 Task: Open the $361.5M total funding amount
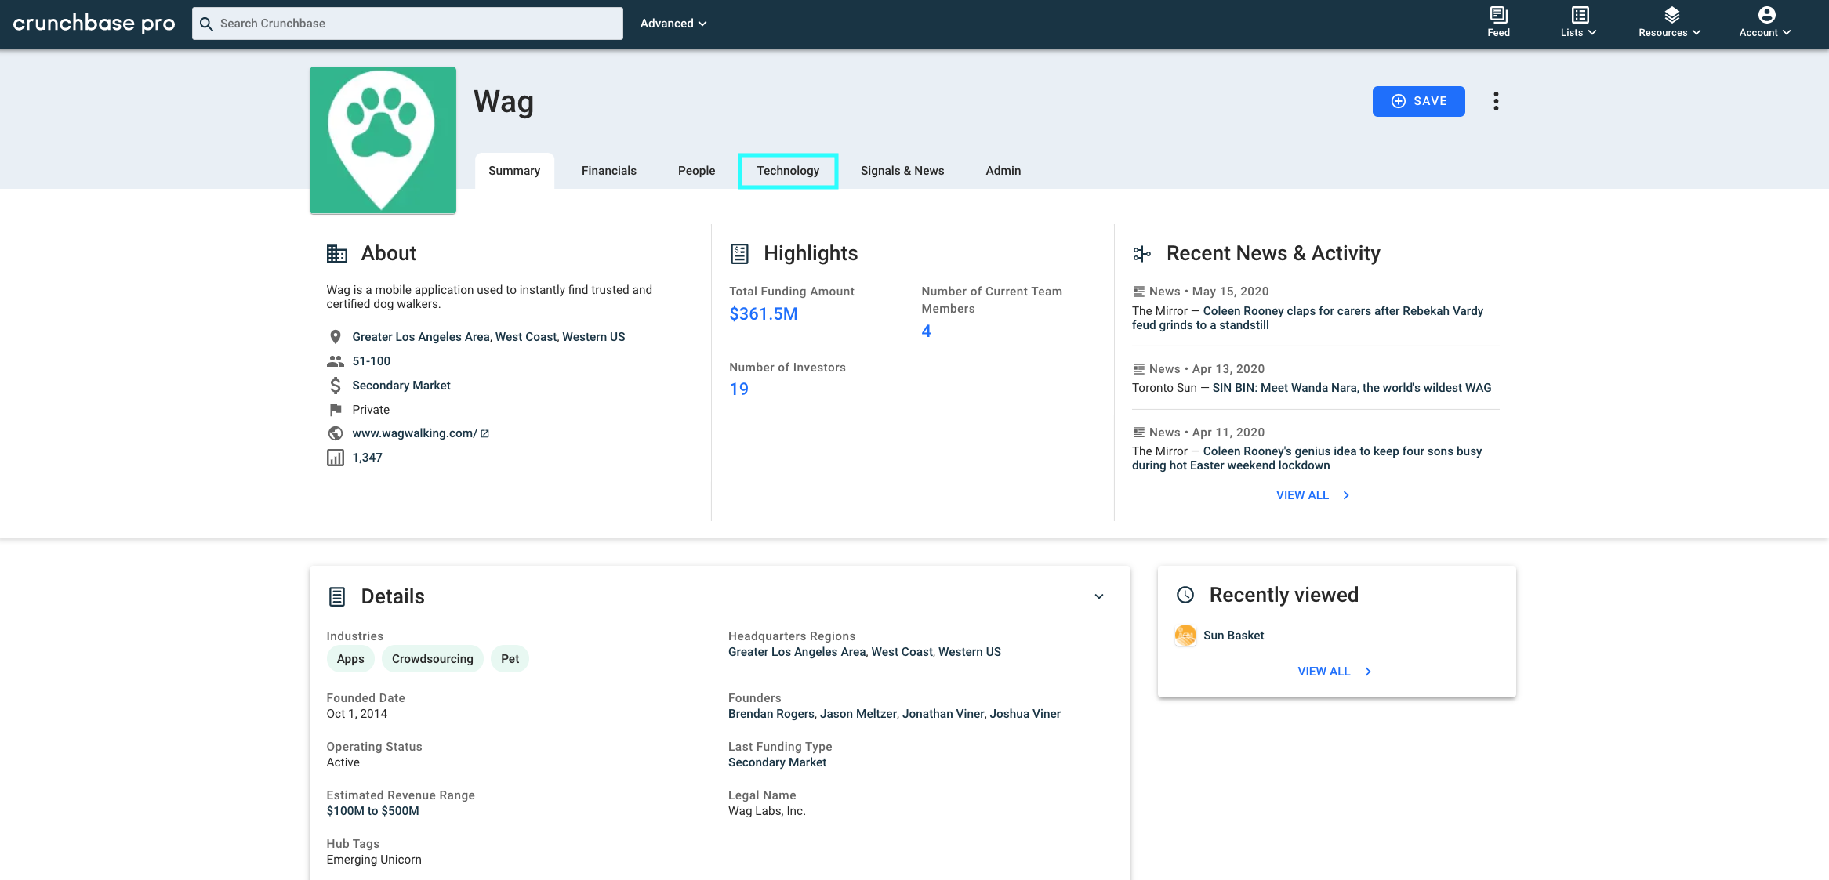click(764, 314)
